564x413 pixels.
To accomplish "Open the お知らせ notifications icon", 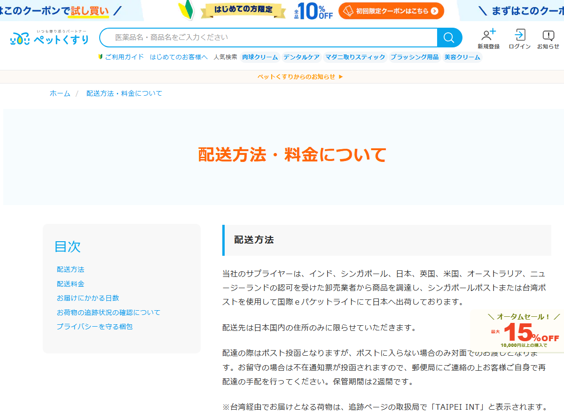I will point(548,39).
